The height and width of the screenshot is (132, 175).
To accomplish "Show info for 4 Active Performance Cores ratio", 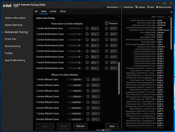I will pyautogui.click(x=87, y=46).
